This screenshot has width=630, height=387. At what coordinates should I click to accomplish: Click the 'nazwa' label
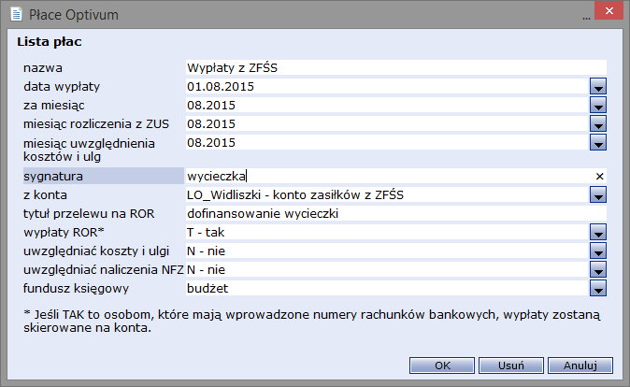(x=43, y=68)
